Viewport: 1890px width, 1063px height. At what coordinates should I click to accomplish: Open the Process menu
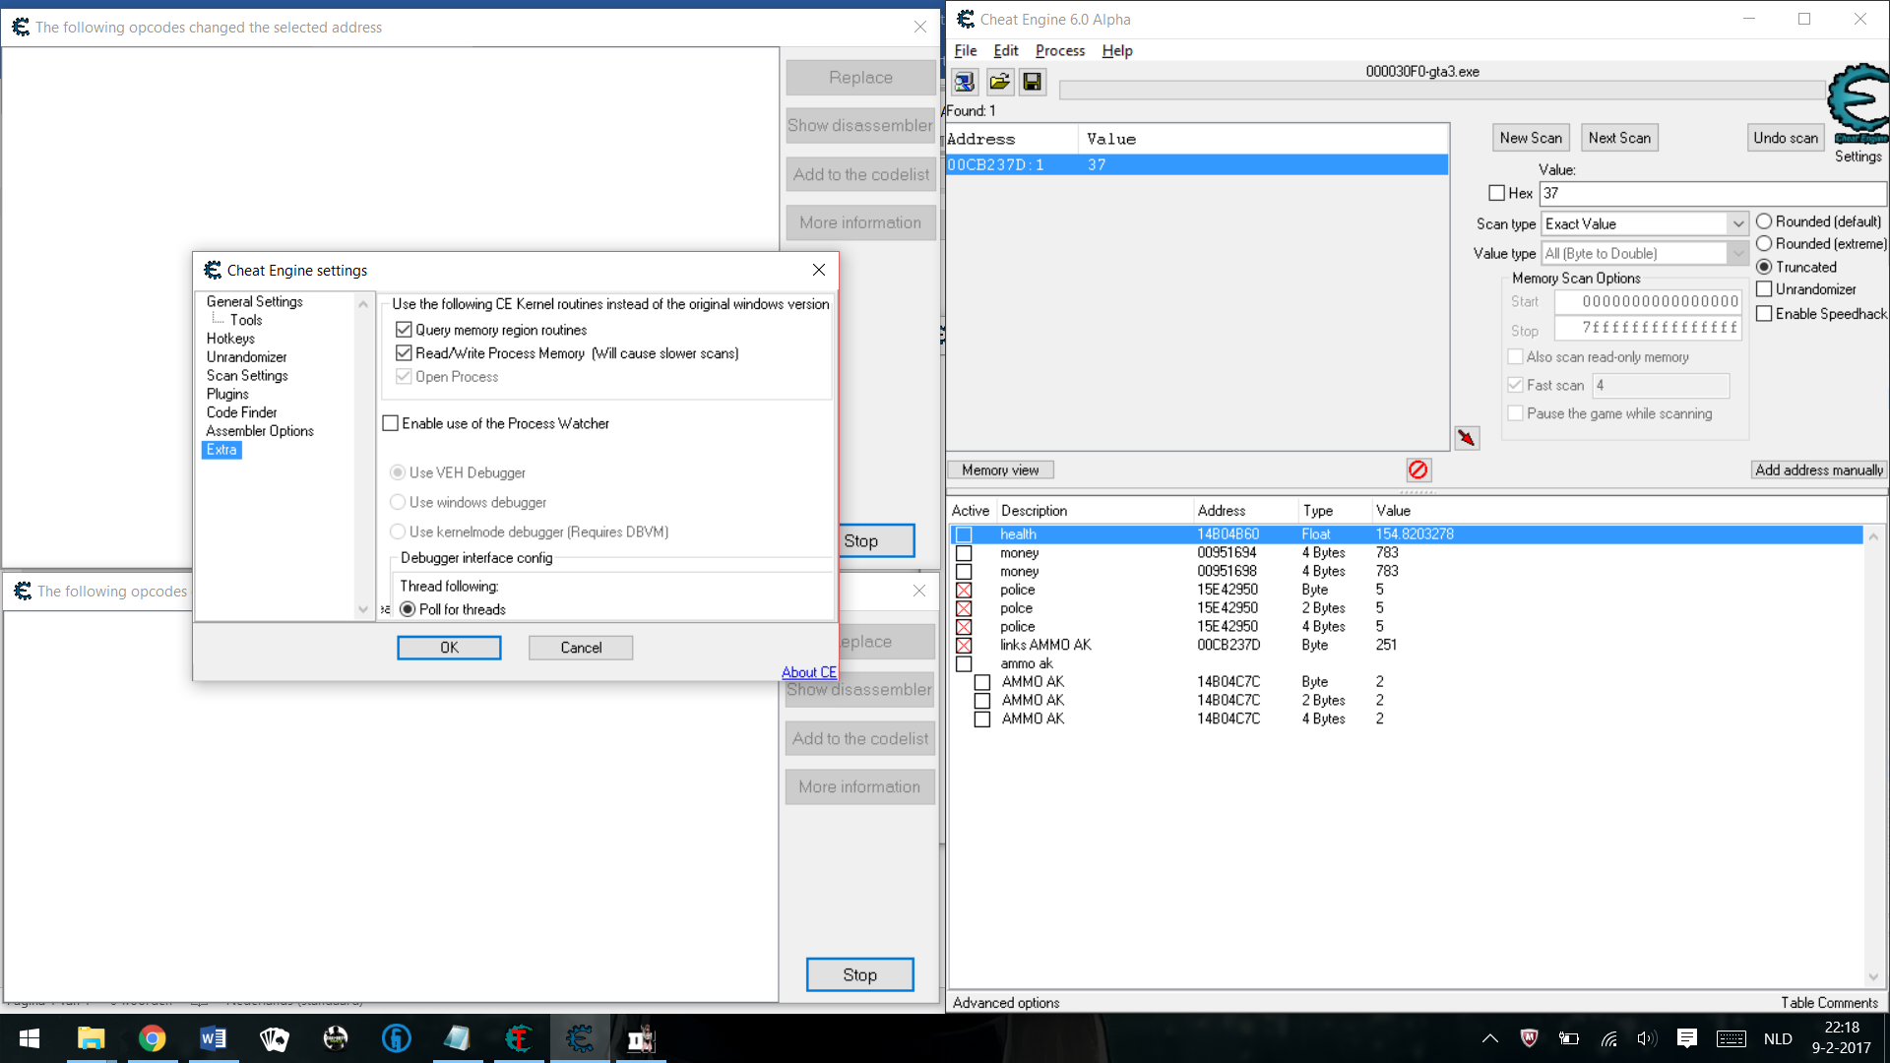(1059, 50)
